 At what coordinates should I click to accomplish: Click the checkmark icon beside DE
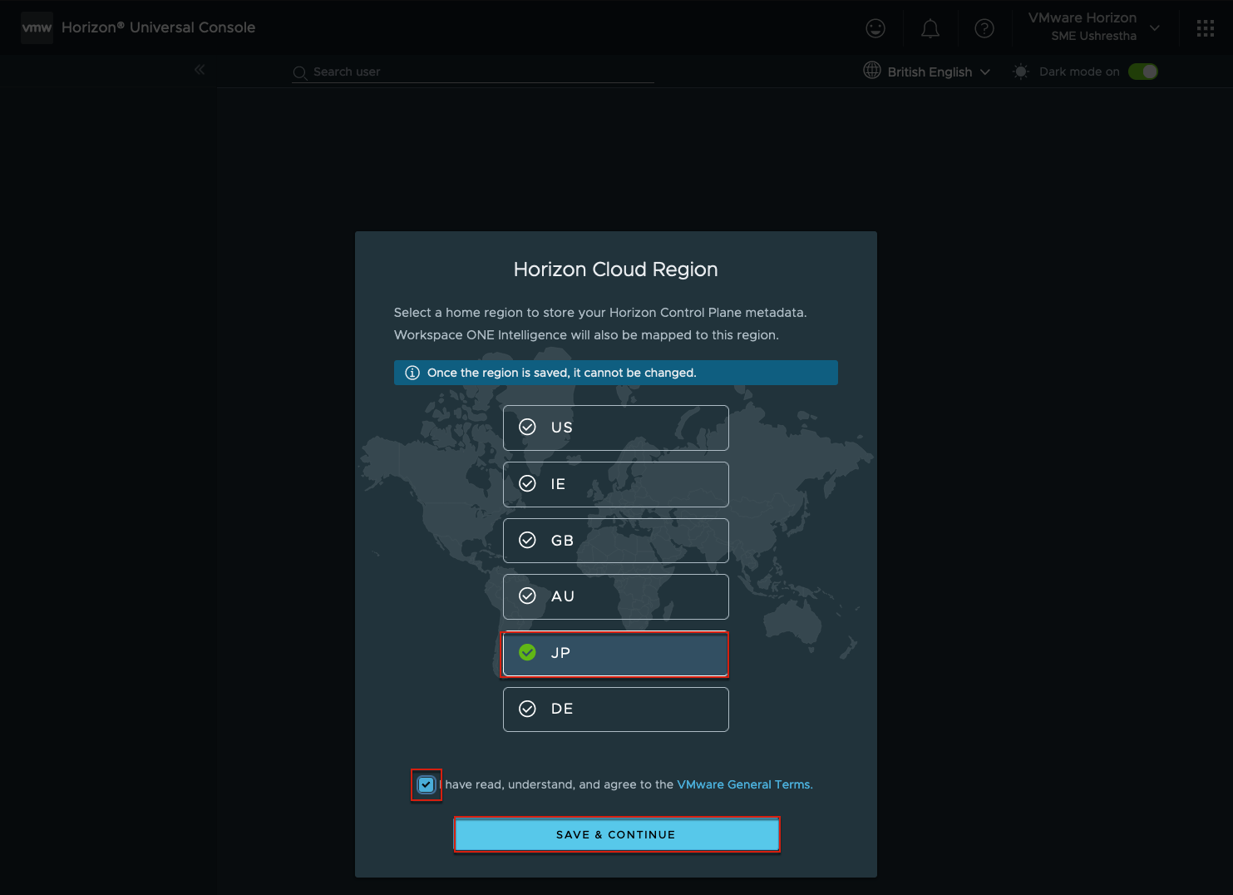coord(527,709)
